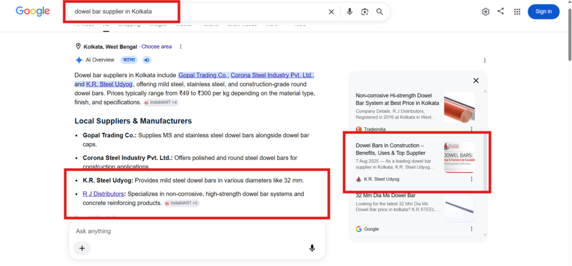
Task: Open quick settings gear icon
Action: coord(485,12)
